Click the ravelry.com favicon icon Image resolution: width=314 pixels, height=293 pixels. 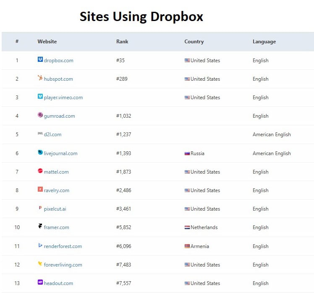click(40, 189)
